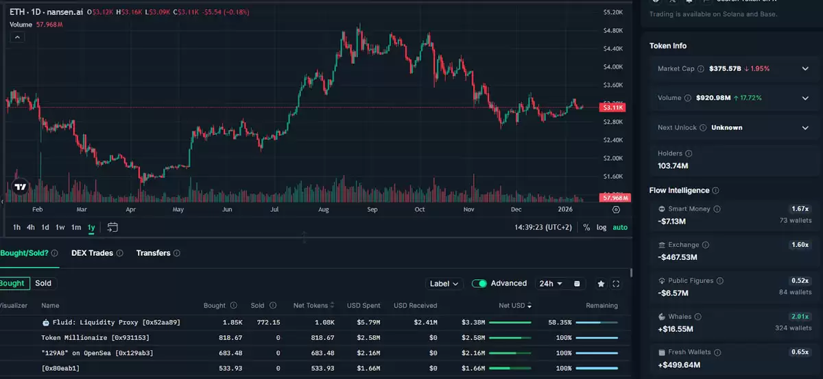Open the 24h timeframe dropdown

(x=551, y=283)
